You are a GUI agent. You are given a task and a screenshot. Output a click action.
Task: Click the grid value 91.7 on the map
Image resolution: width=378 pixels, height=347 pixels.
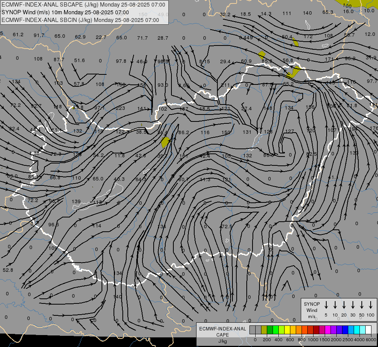[x=39, y=35]
